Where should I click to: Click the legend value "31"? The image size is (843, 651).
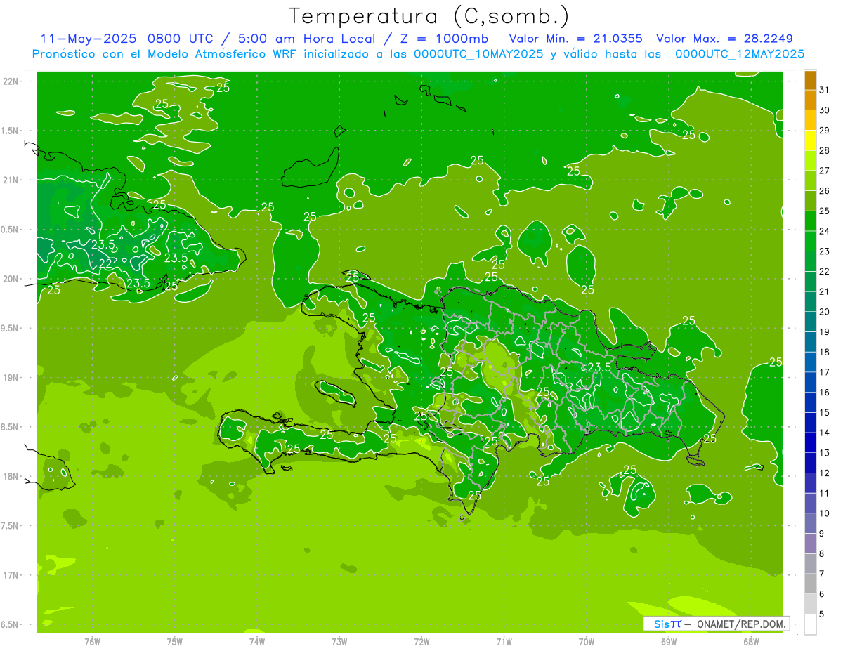(825, 90)
